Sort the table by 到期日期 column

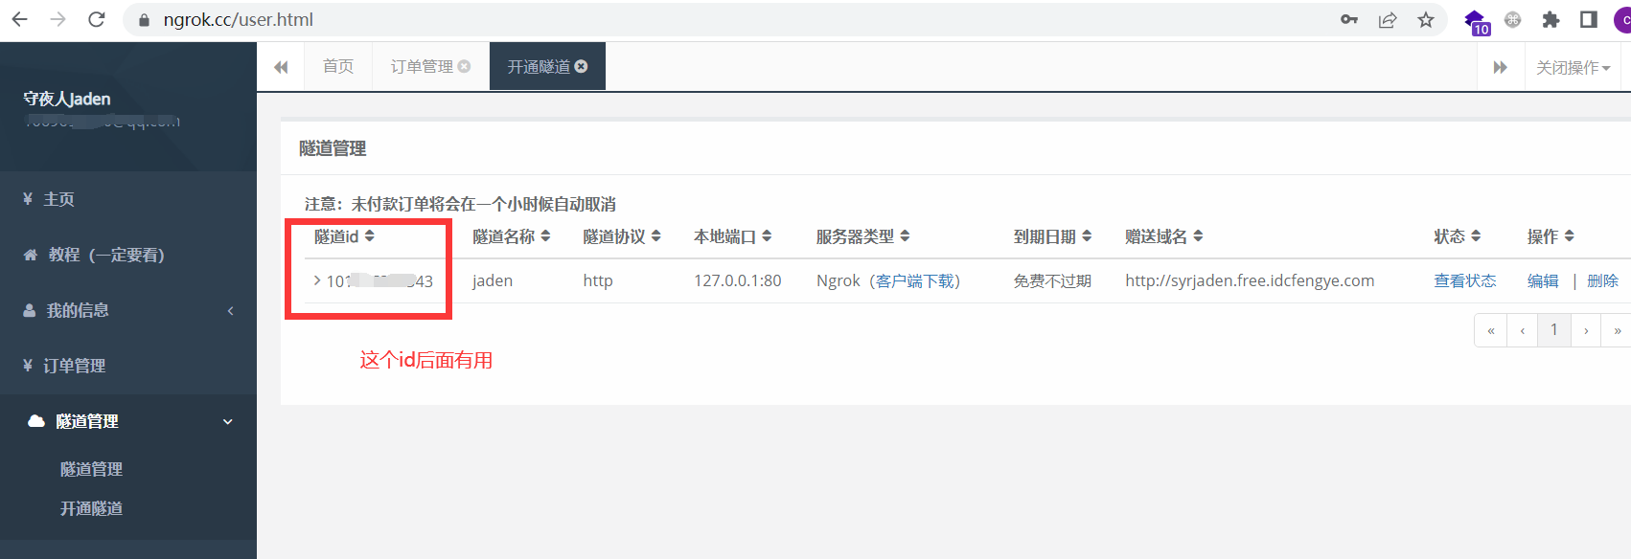click(1087, 236)
